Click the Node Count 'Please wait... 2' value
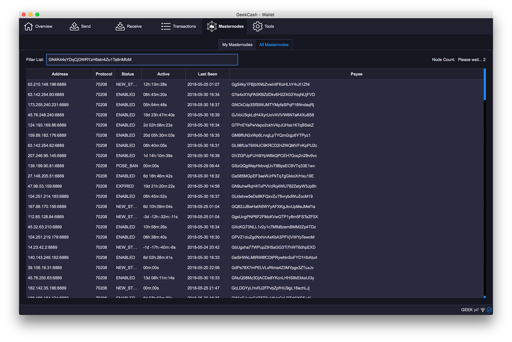Screen dimensions: 512x342 (x=472, y=60)
